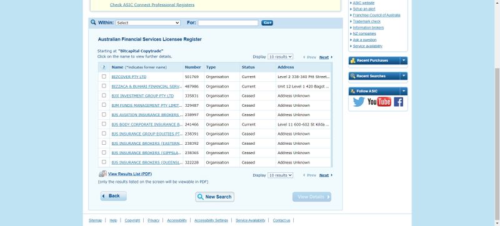Check BJS INSURANCE BROKERS (EASTERN row checkbox

104,143
